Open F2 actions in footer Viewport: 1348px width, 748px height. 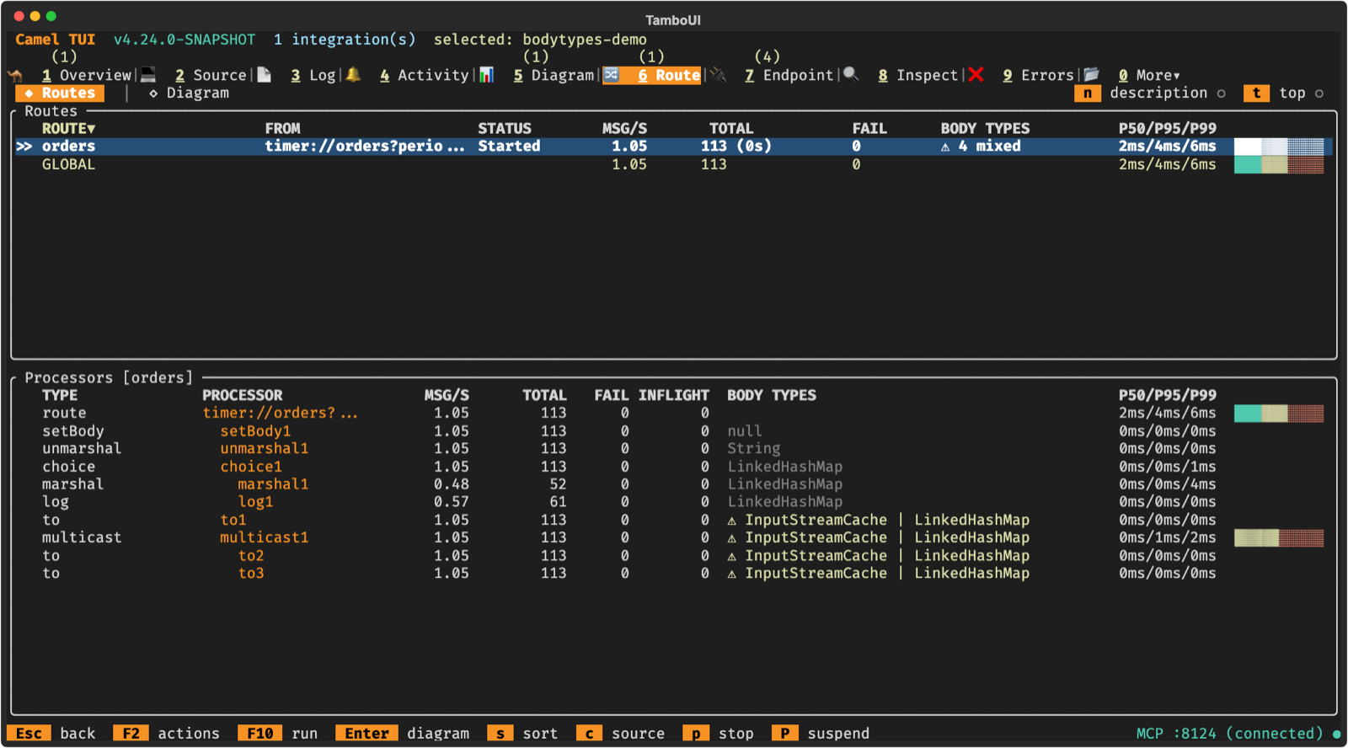[166, 734]
